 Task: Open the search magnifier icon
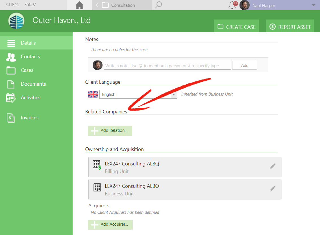point(158,5)
